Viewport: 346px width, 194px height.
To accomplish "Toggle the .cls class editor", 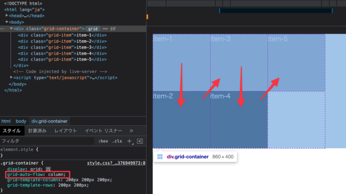I will click(117, 141).
